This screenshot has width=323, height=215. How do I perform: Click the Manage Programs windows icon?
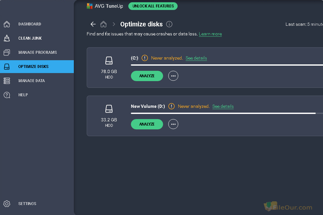tap(7, 52)
